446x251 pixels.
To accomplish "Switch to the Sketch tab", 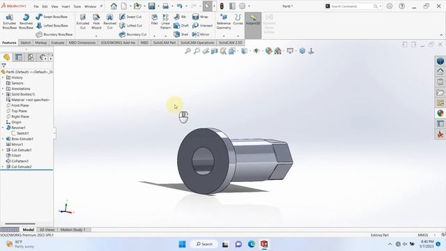I will click(25, 43).
